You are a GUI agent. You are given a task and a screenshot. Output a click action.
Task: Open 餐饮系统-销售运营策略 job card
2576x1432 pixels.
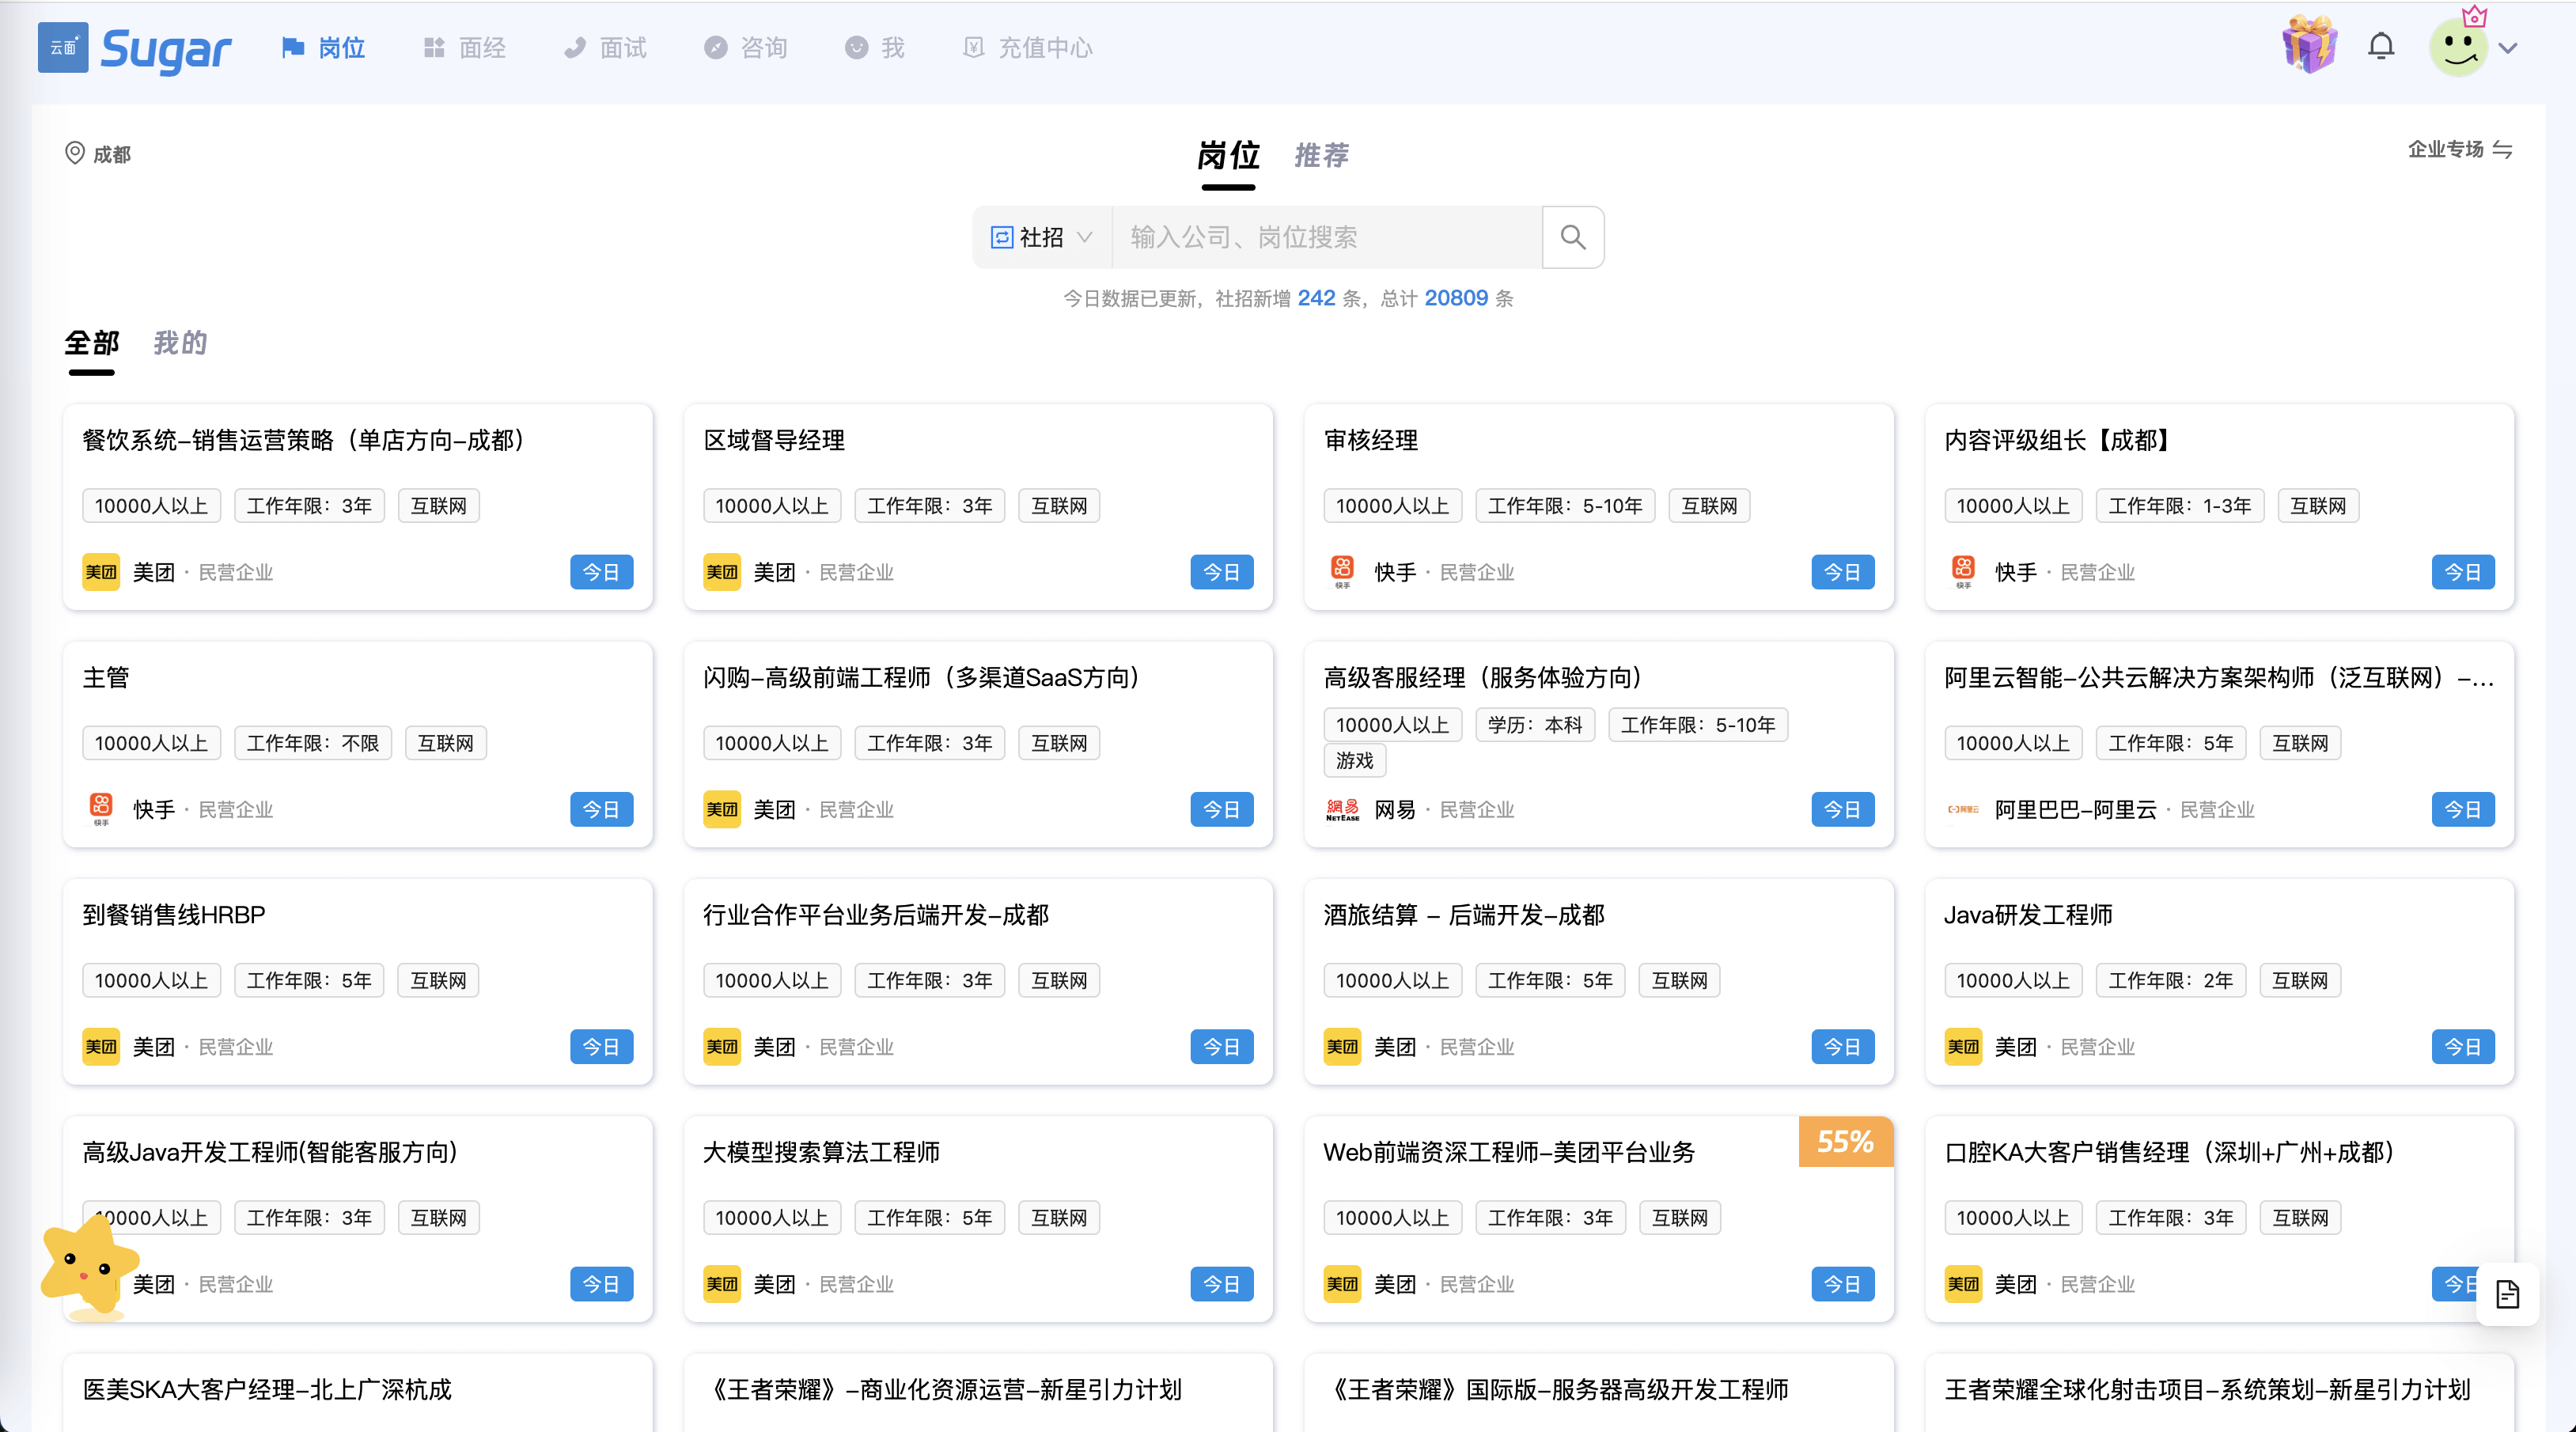tap(358, 507)
